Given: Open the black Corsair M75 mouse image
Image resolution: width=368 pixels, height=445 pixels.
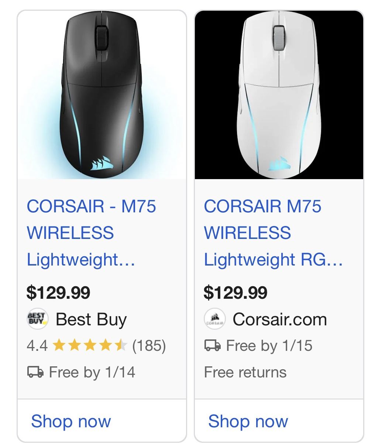Looking at the screenshot, I should [102, 95].
